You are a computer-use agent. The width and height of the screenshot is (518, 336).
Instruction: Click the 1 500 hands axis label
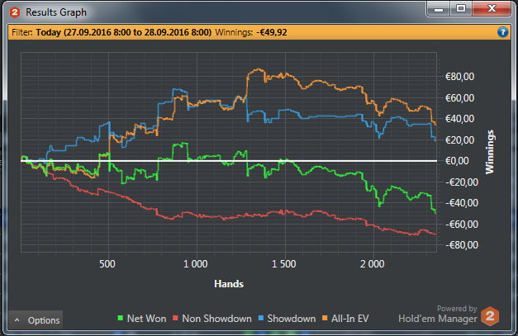(283, 264)
